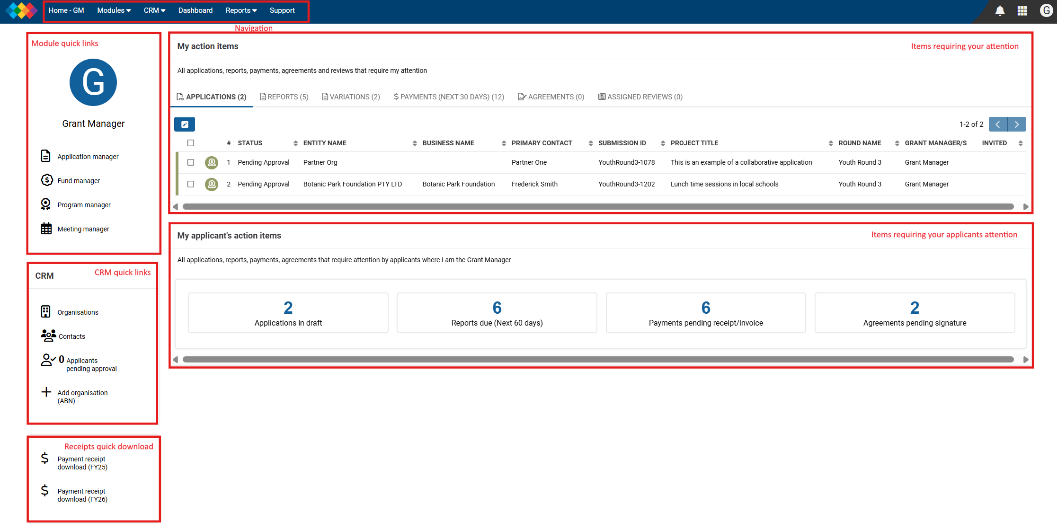Click the Program manager ribbon icon

click(x=45, y=204)
